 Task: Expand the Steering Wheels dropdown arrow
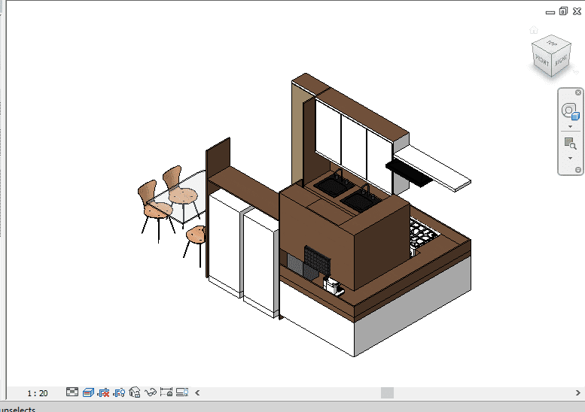pyautogui.click(x=570, y=127)
